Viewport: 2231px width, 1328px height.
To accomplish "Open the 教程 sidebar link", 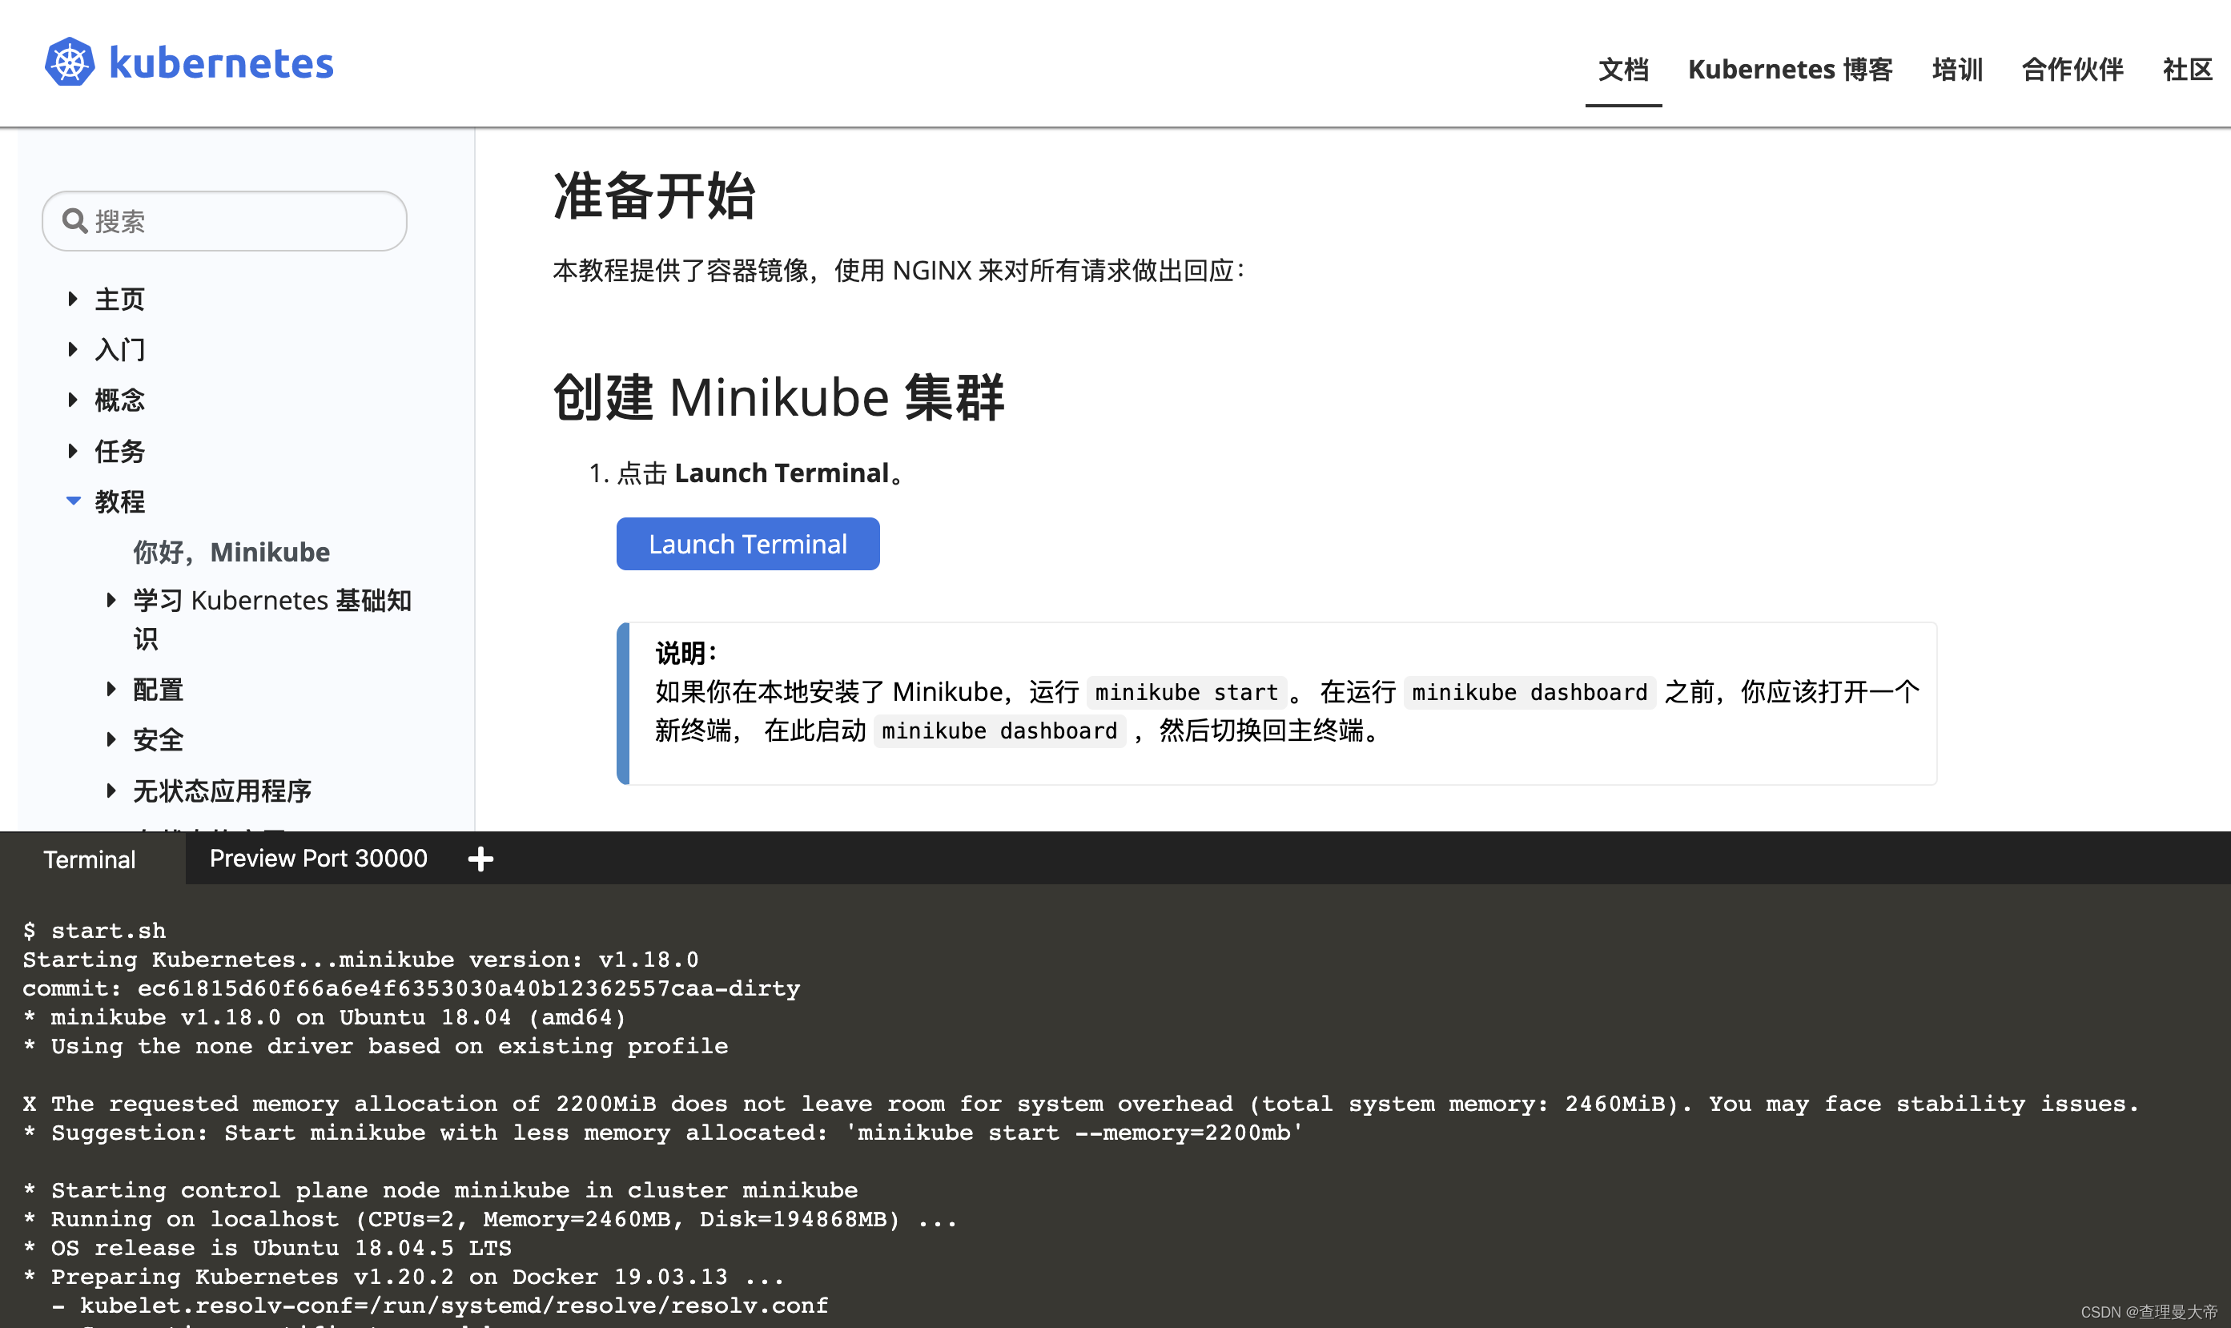I will (x=120, y=501).
